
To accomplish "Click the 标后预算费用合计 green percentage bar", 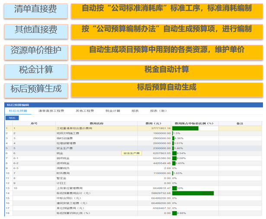I will click(x=193, y=193).
